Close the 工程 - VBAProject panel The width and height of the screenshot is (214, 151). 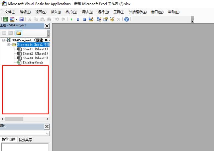coord(47,26)
